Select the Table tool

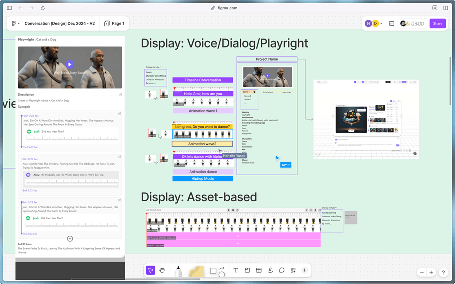(x=259, y=270)
